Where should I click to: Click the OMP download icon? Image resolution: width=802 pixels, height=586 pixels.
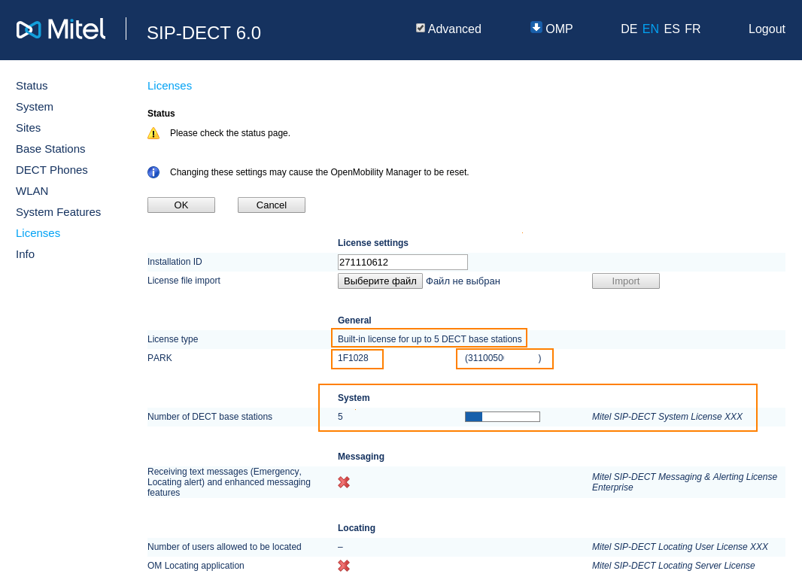tap(536, 28)
